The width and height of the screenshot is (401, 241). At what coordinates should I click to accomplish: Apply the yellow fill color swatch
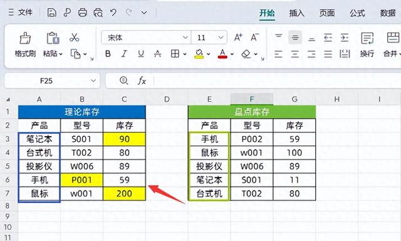[x=199, y=54]
